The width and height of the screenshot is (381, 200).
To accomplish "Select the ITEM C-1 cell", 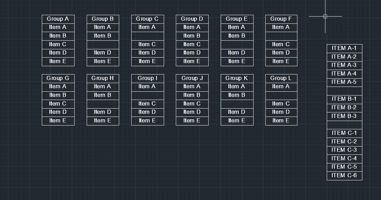I will point(344,133).
